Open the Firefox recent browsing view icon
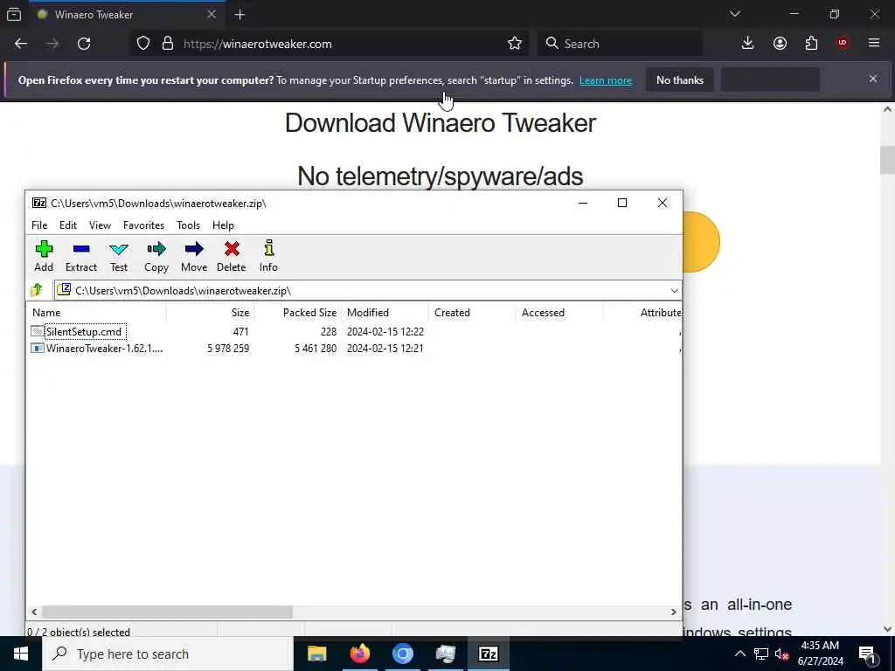 pos(14,15)
